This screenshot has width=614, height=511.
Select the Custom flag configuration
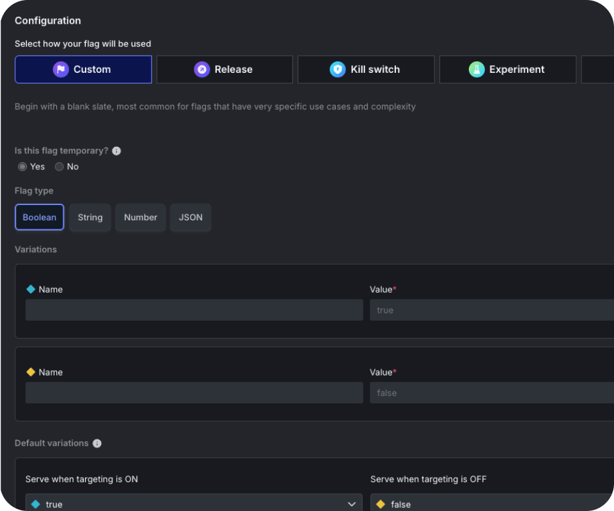point(83,70)
